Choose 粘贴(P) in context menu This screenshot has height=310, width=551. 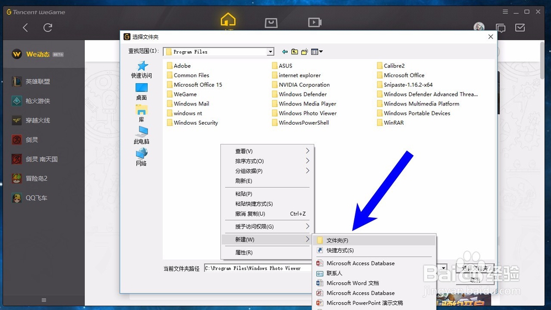267,194
